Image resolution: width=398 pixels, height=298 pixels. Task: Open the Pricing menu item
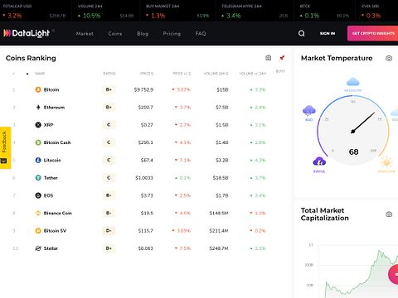point(172,34)
